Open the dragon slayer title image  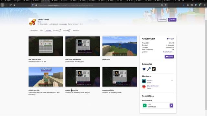tap(83, 77)
